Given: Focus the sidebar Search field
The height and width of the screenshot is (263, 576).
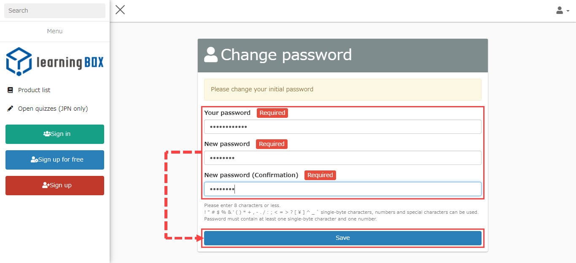Looking at the screenshot, I should pos(55,11).
